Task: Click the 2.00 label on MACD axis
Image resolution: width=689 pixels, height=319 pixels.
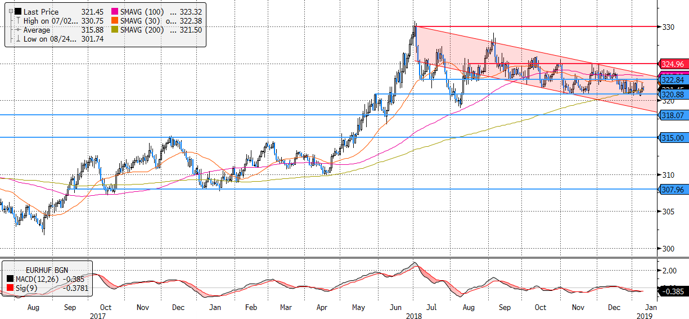Action: click(670, 270)
